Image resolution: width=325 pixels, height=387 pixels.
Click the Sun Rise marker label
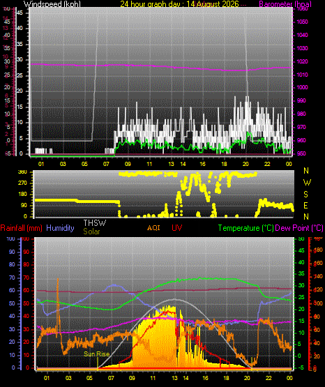pos(96,354)
